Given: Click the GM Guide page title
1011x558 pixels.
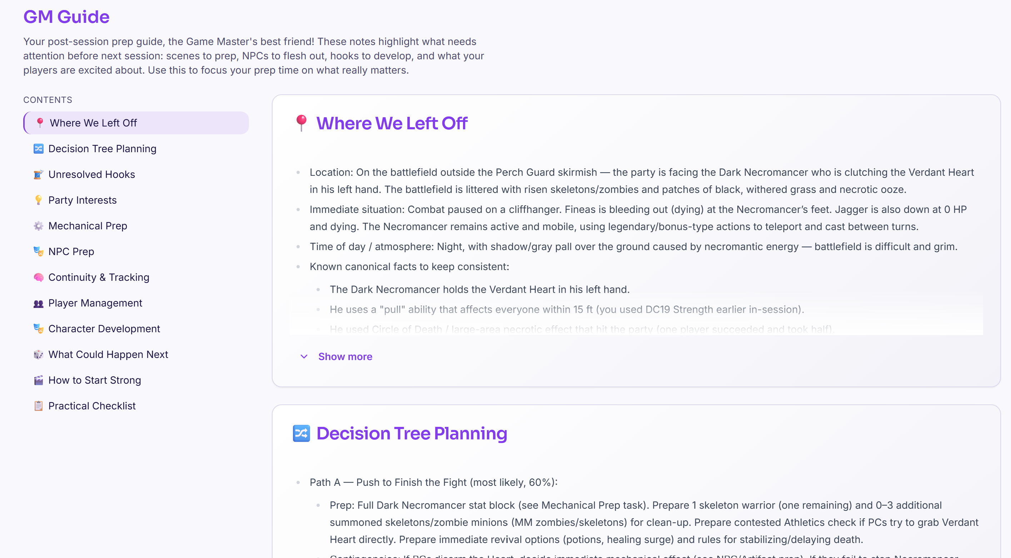Looking at the screenshot, I should coord(66,16).
